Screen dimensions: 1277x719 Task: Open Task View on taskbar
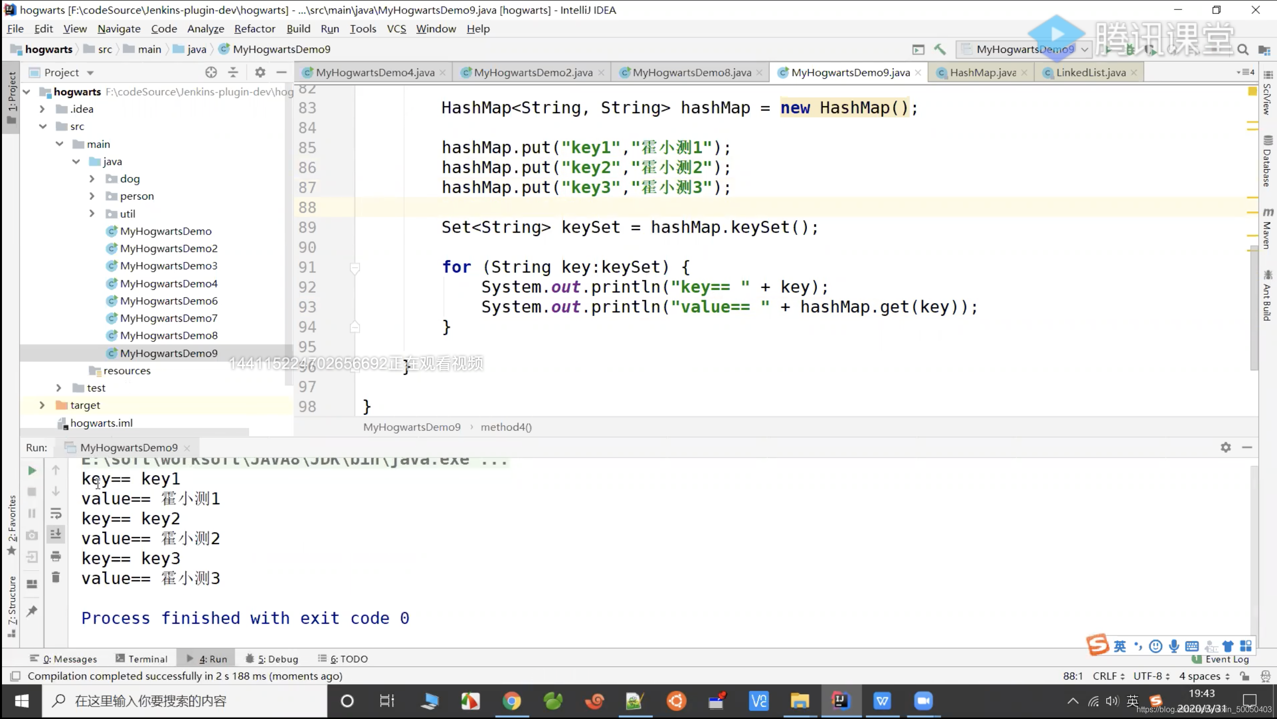387,701
